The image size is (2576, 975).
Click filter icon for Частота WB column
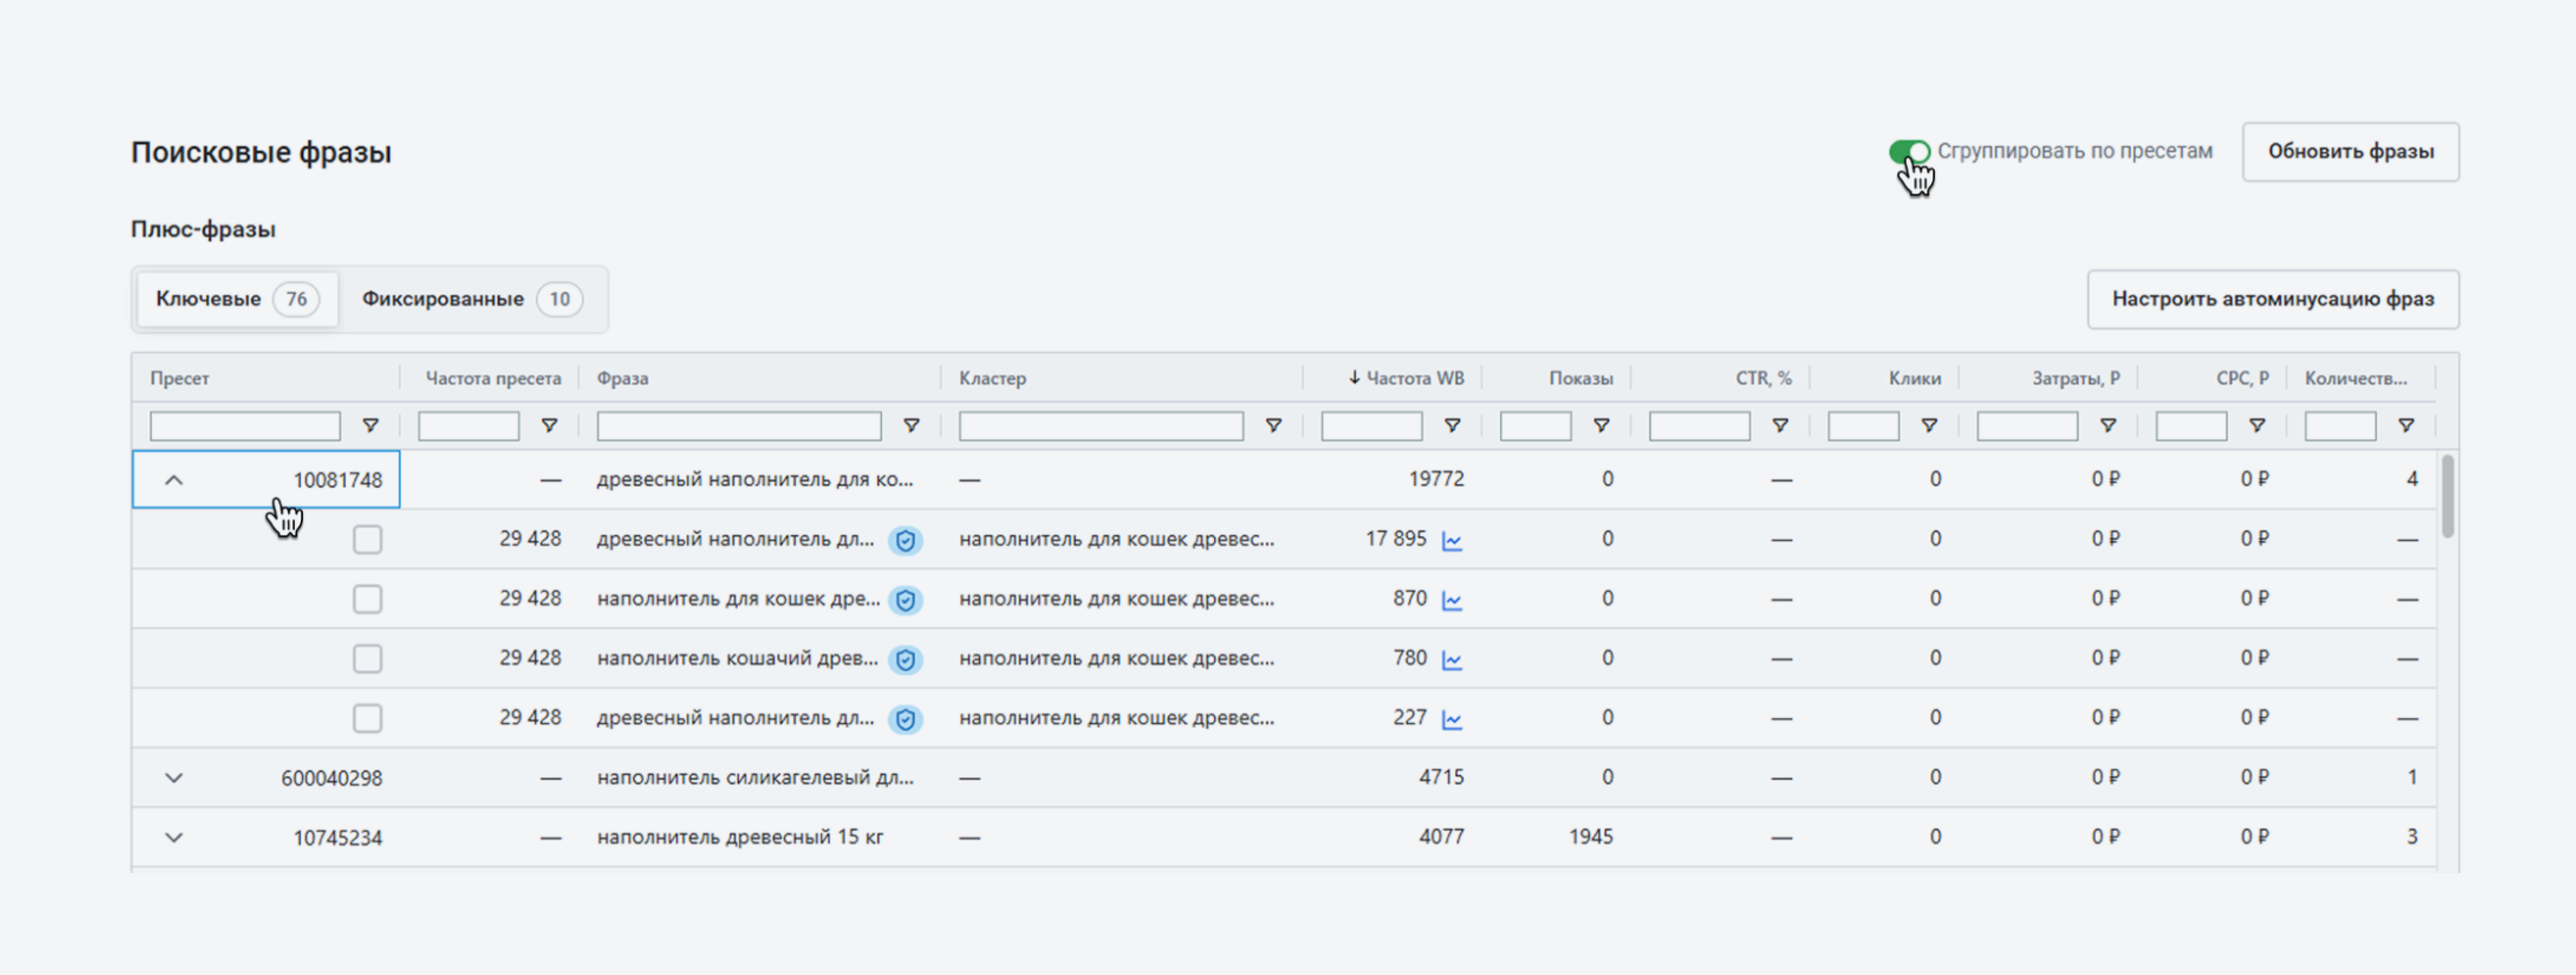tap(1452, 426)
